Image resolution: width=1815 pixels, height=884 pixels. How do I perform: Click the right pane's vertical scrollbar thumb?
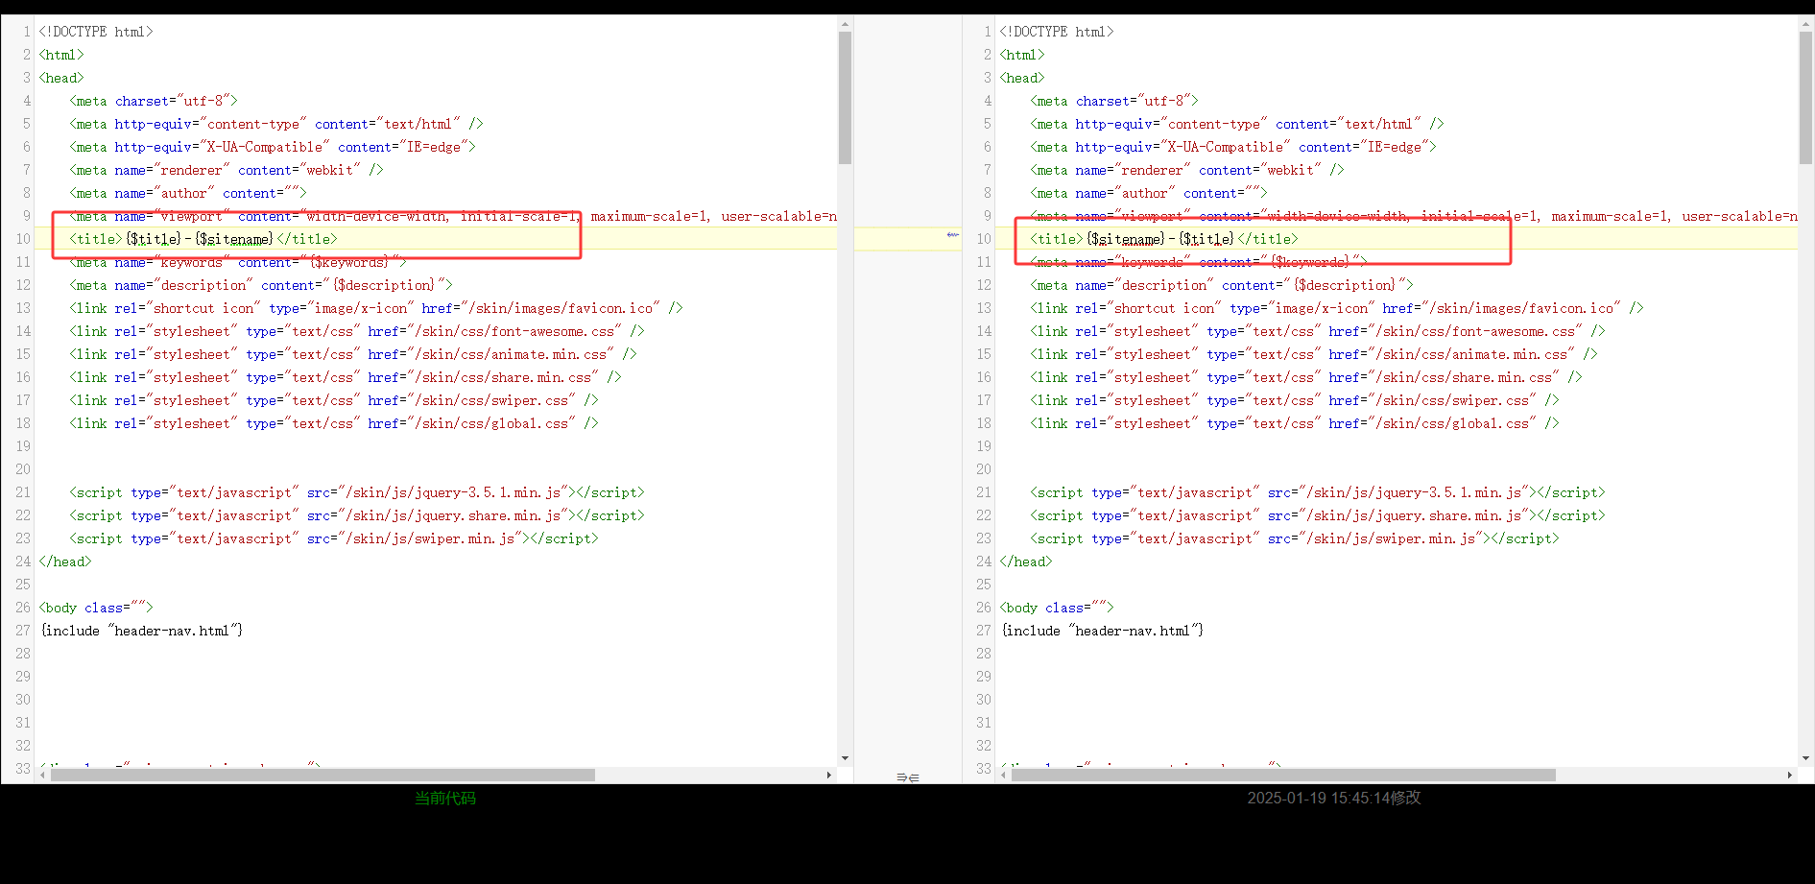(1805, 98)
